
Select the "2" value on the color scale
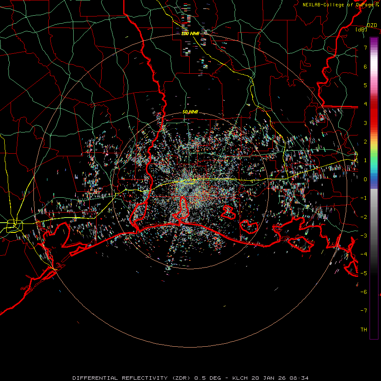[365, 142]
